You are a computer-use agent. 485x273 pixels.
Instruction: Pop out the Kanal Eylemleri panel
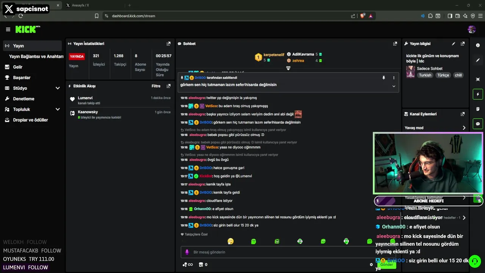pos(463,114)
